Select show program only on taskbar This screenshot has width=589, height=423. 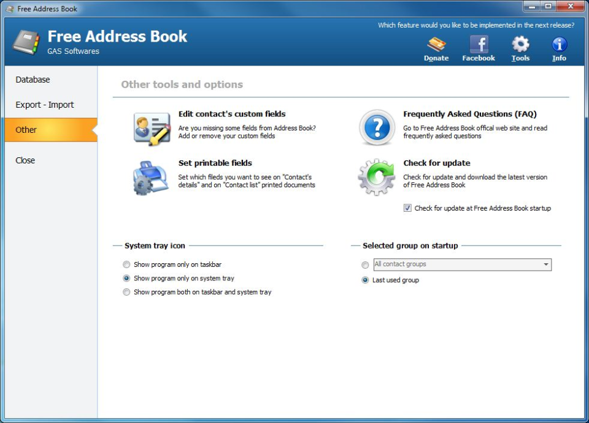pos(126,264)
